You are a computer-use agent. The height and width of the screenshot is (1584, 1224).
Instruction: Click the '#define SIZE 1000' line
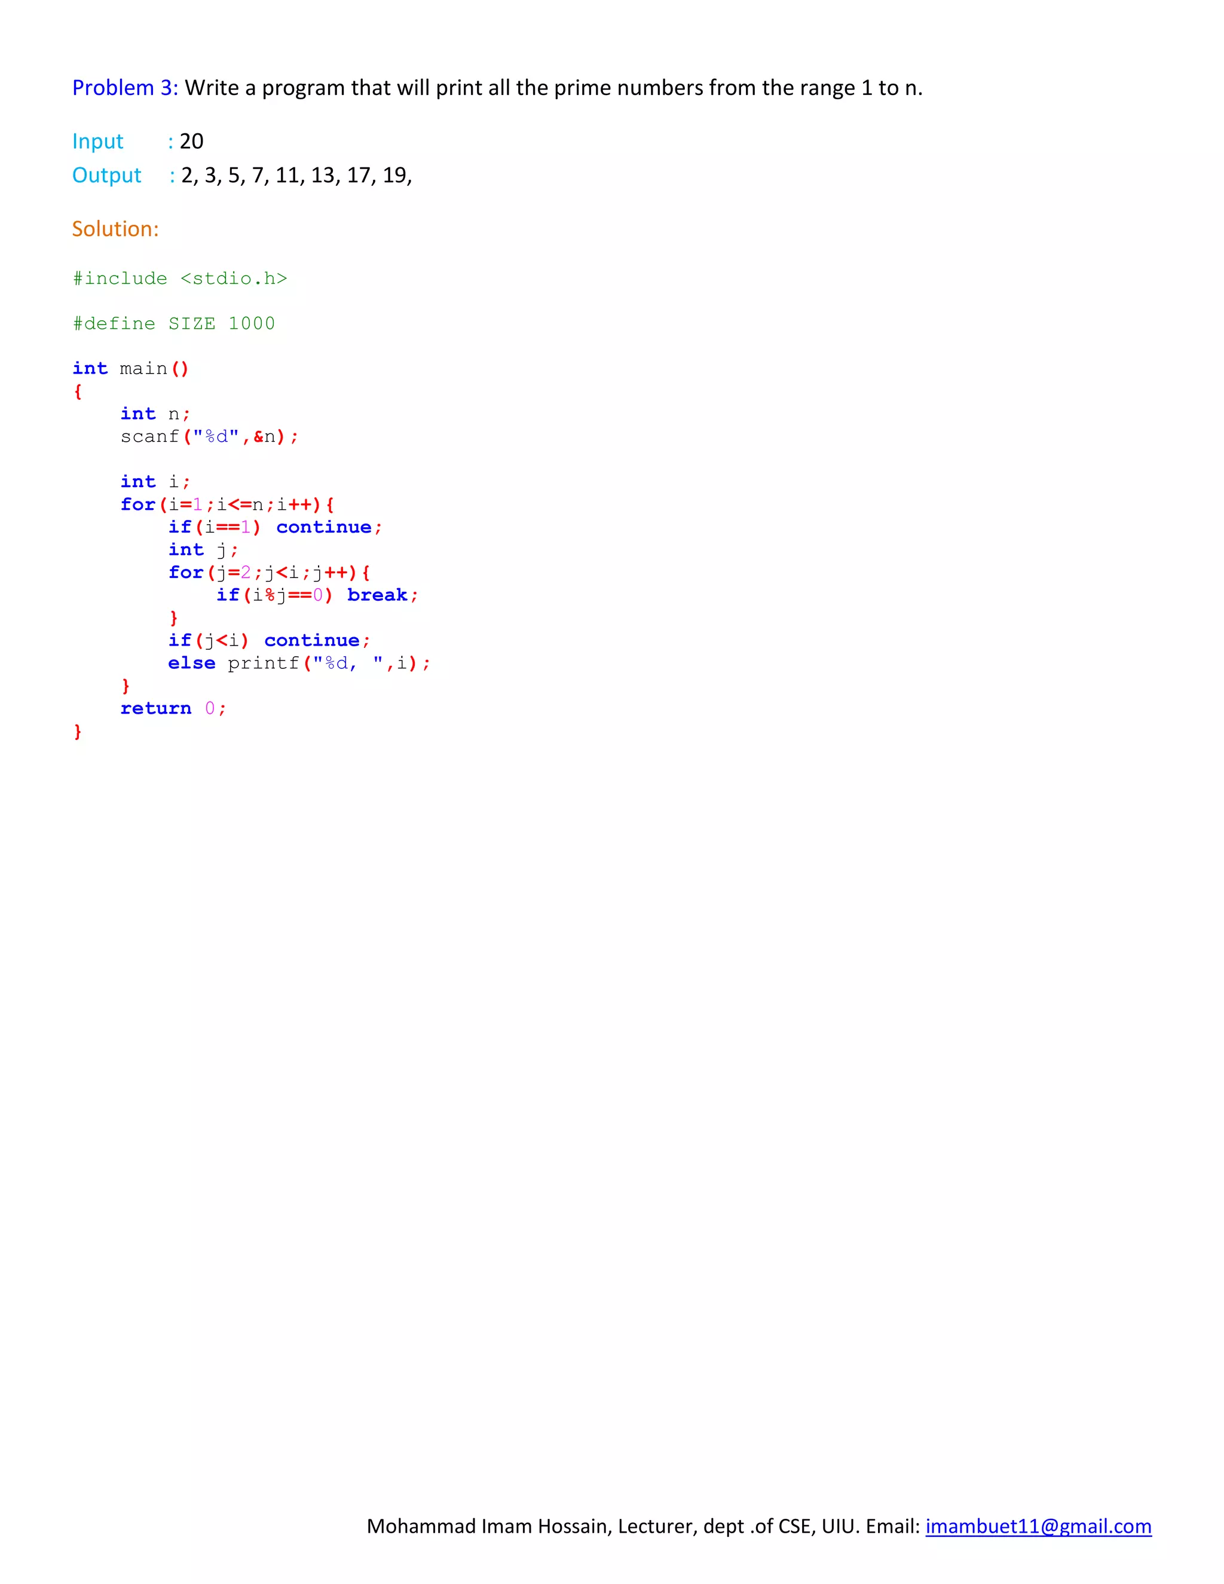174,323
